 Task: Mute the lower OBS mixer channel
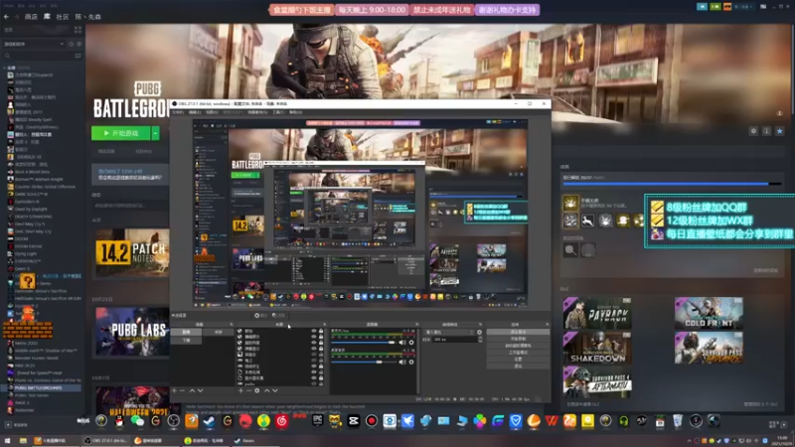pyautogui.click(x=402, y=362)
